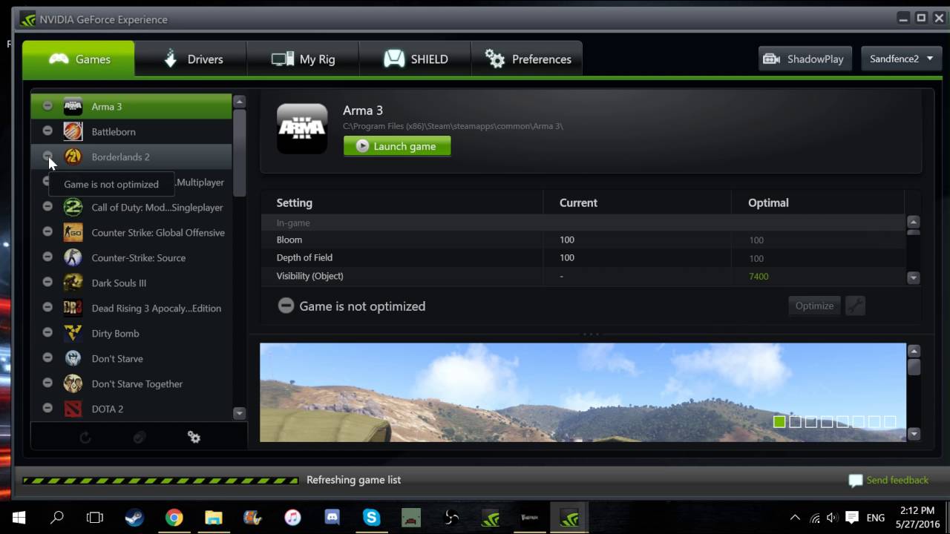Click the Borderlands 2 game icon

pos(73,156)
